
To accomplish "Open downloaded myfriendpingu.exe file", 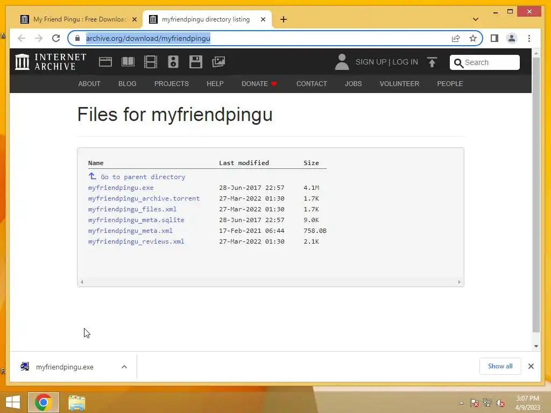I will 65,367.
